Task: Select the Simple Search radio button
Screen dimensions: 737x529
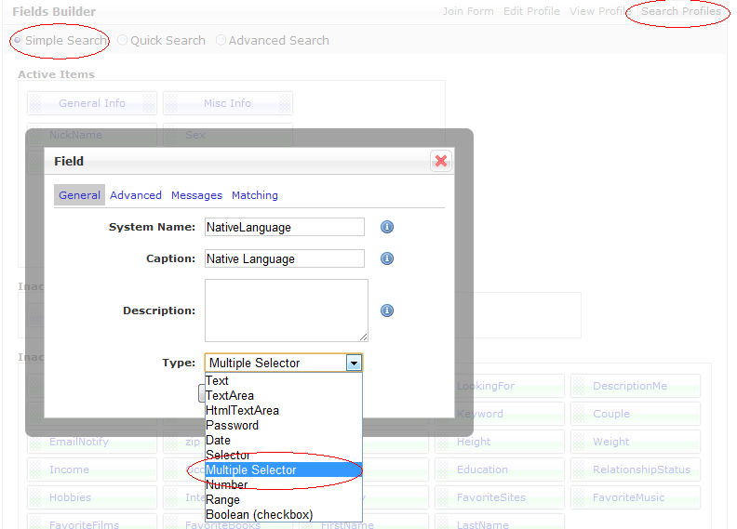Action: pos(18,41)
